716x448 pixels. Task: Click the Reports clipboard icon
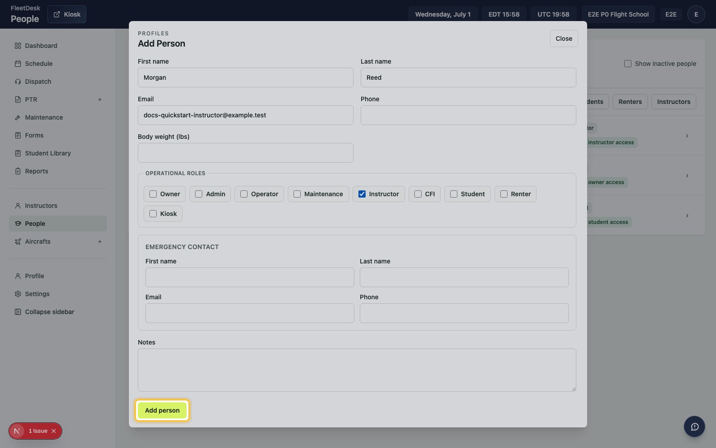point(18,171)
